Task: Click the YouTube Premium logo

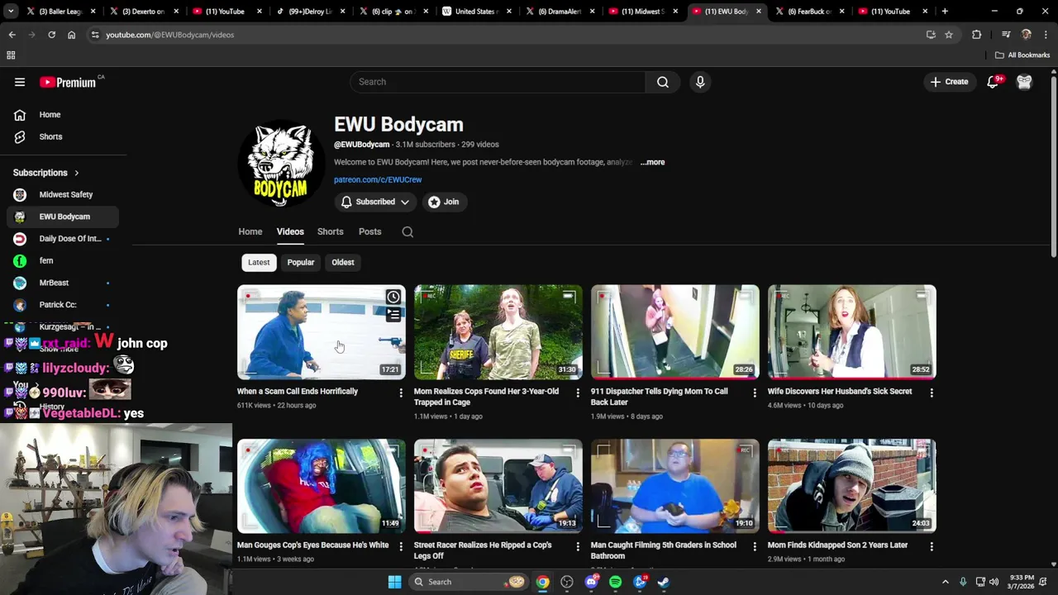Action: (x=69, y=82)
